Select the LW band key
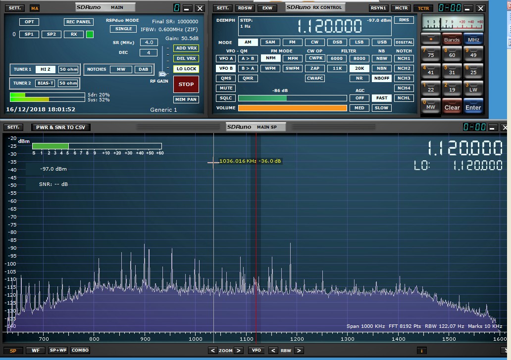This screenshot has width=511, height=360. click(473, 89)
